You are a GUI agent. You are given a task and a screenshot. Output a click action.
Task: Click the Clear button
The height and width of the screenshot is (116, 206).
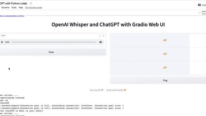click(x=53, y=52)
